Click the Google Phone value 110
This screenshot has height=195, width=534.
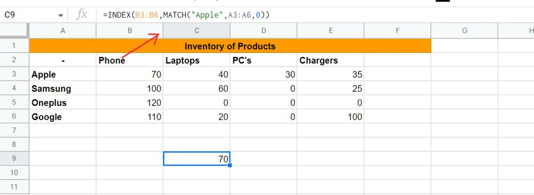click(x=129, y=117)
